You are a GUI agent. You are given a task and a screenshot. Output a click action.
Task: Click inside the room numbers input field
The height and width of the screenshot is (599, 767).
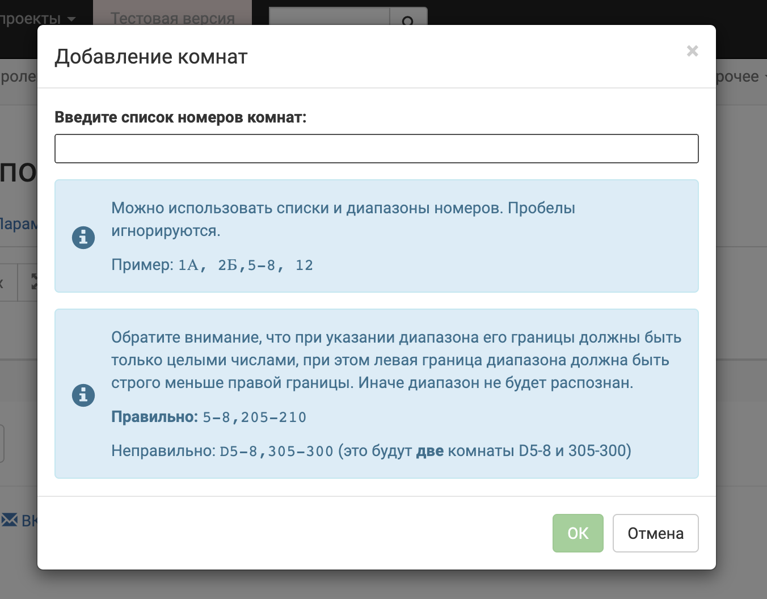click(376, 148)
